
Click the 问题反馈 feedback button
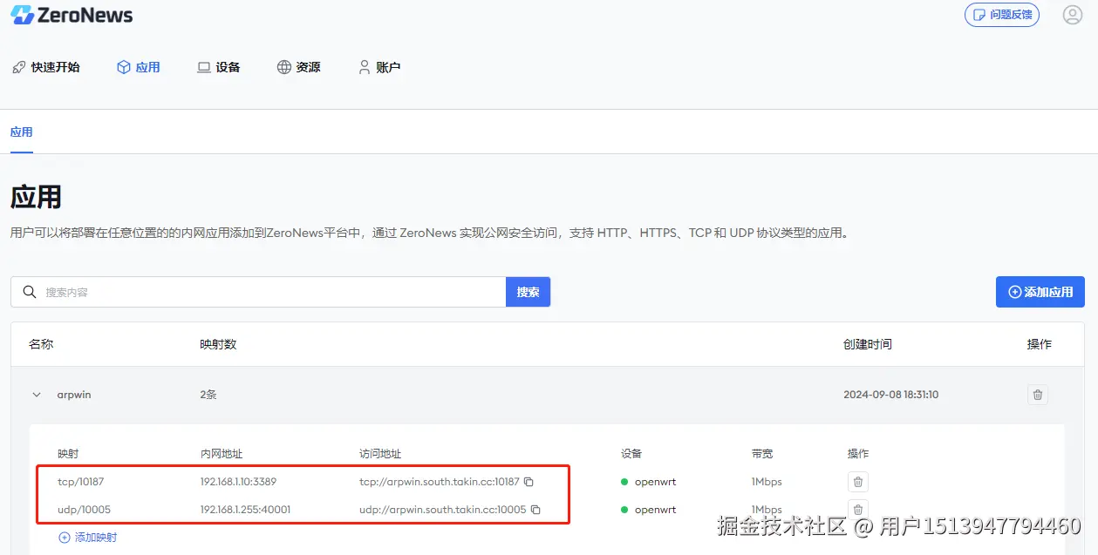pos(1002,15)
